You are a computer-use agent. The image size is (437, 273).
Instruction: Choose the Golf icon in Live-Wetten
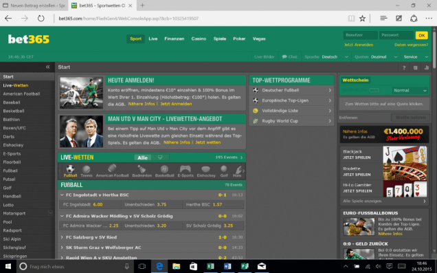point(224,171)
